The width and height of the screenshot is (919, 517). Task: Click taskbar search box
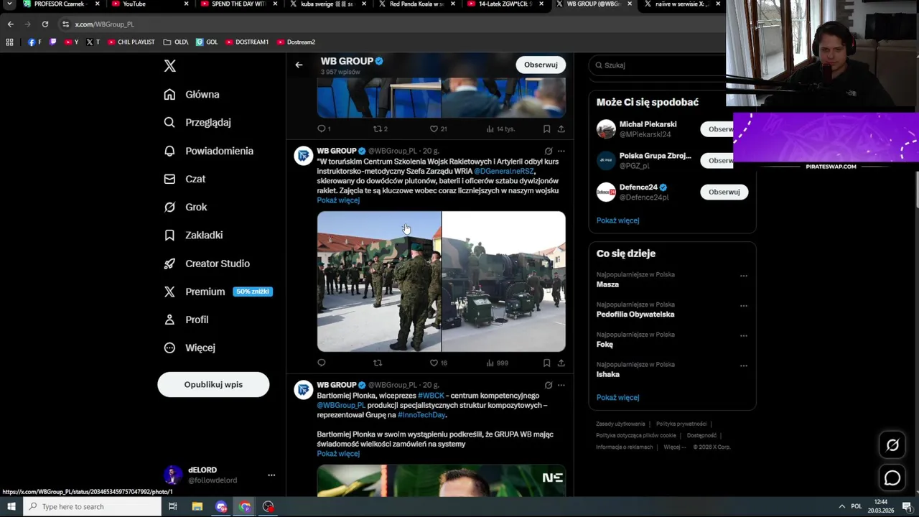coord(92,507)
